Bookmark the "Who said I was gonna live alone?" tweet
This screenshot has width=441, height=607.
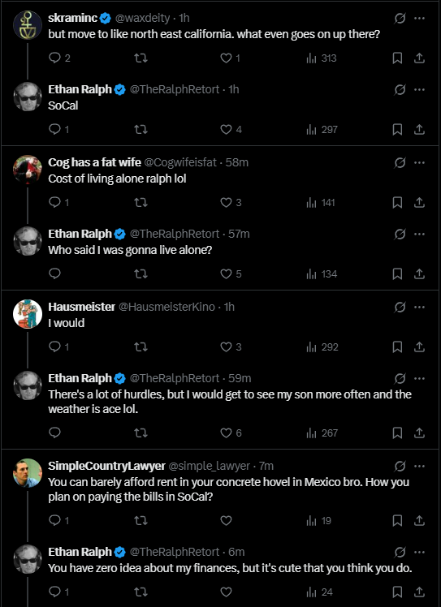pyautogui.click(x=397, y=274)
